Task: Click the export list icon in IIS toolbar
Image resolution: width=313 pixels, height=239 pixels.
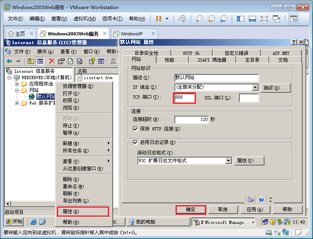Action: click(x=80, y=61)
